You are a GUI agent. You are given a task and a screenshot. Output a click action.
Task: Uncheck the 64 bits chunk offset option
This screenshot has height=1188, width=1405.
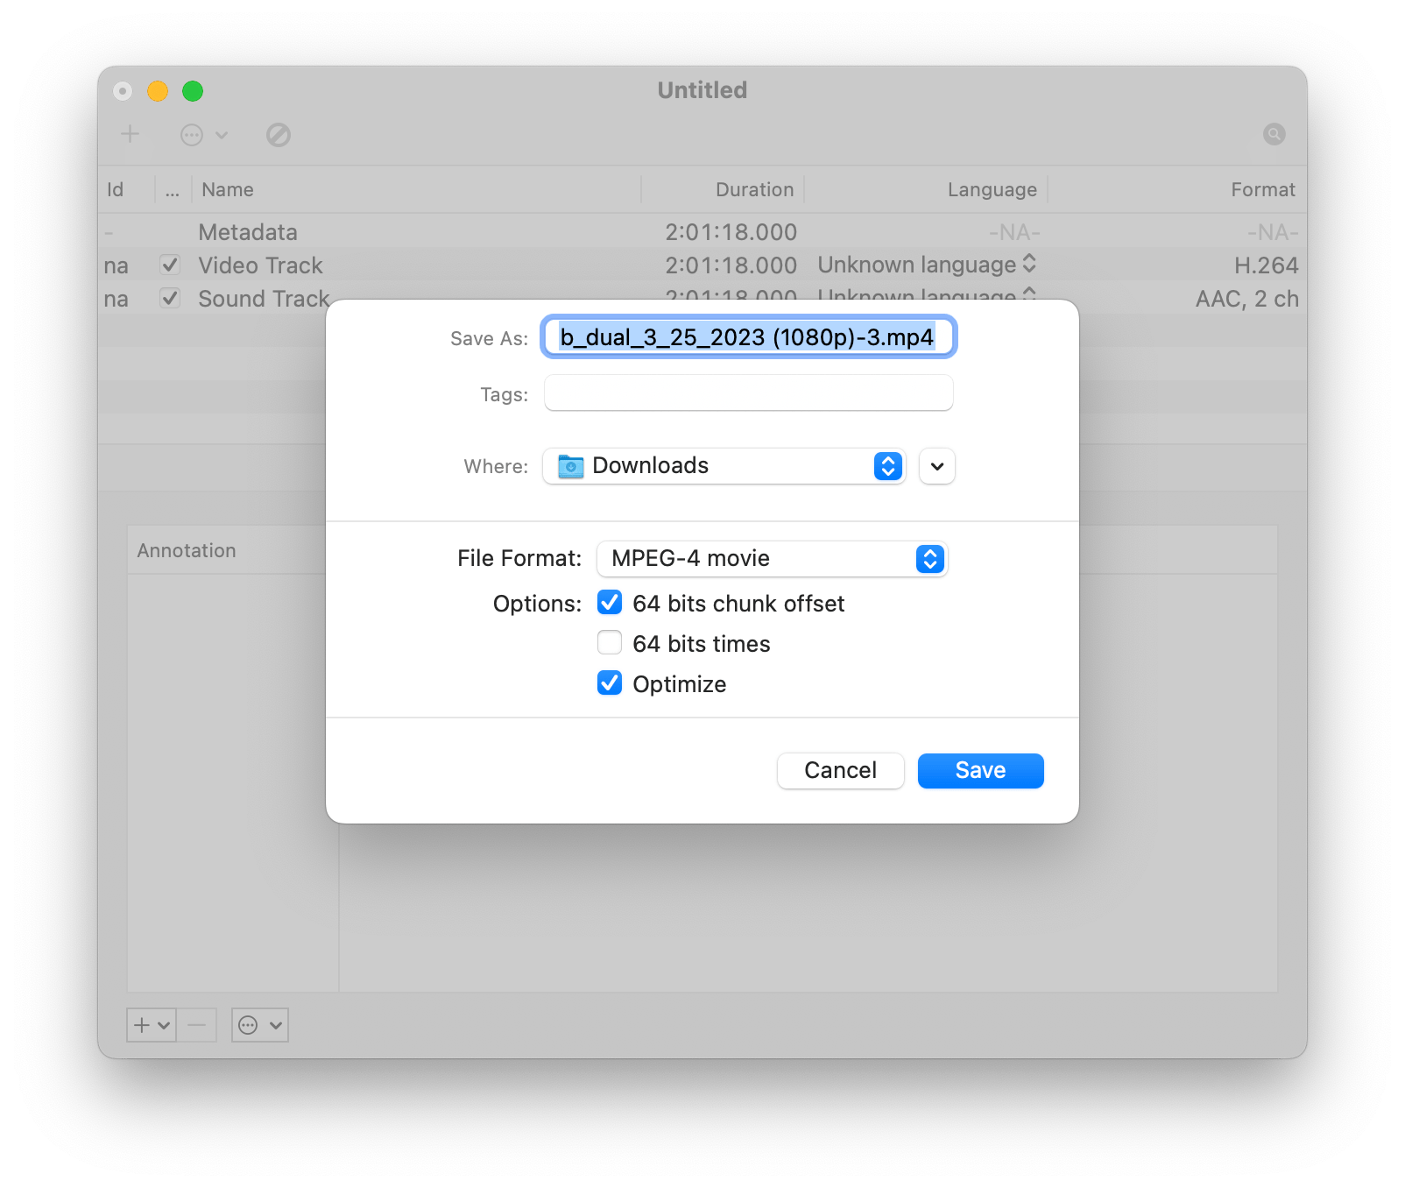[x=610, y=602]
